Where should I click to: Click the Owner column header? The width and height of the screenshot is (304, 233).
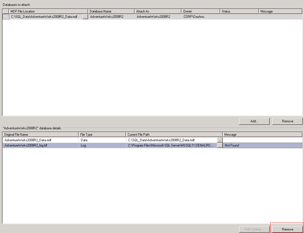tap(200, 11)
